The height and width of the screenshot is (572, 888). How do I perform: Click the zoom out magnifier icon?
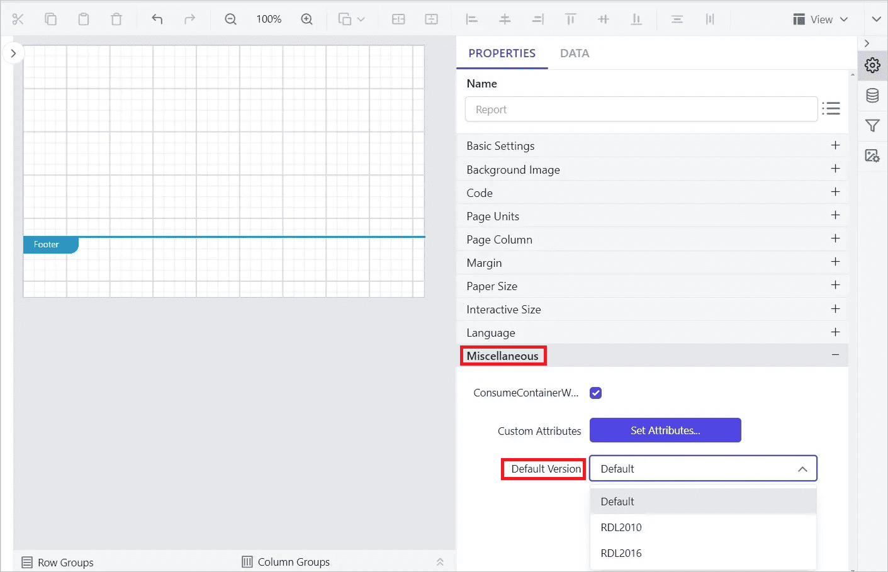pyautogui.click(x=231, y=20)
